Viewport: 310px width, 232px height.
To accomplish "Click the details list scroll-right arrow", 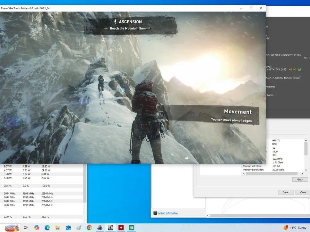I will (302, 174).
